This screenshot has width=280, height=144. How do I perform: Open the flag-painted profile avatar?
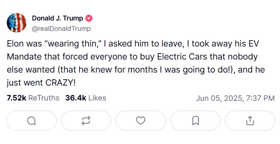tap(16, 23)
